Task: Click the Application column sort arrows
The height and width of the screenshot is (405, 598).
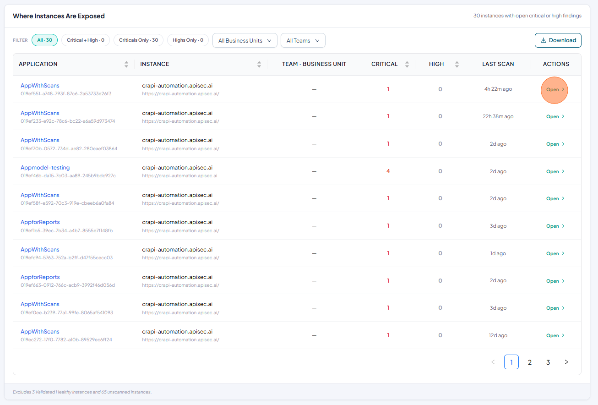Action: [126, 64]
